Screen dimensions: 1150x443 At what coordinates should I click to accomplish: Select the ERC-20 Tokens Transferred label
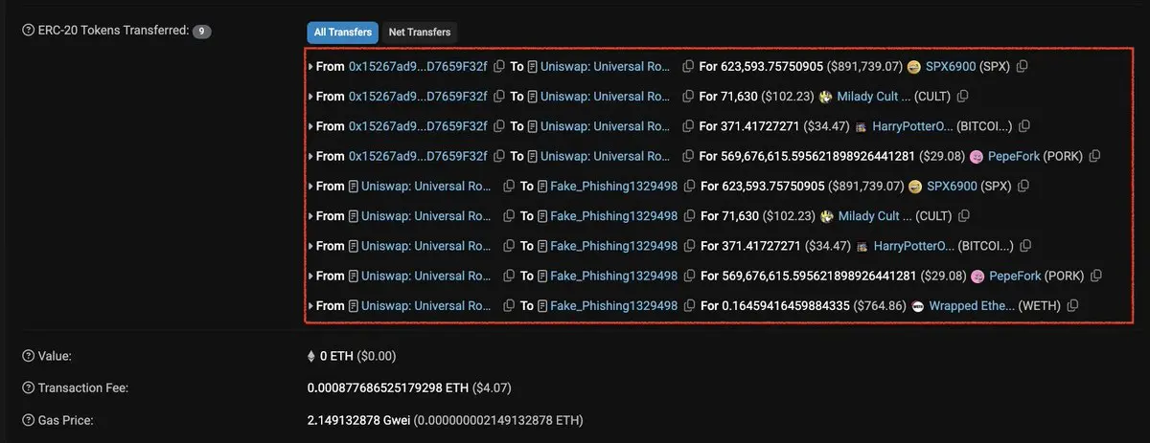tap(113, 32)
